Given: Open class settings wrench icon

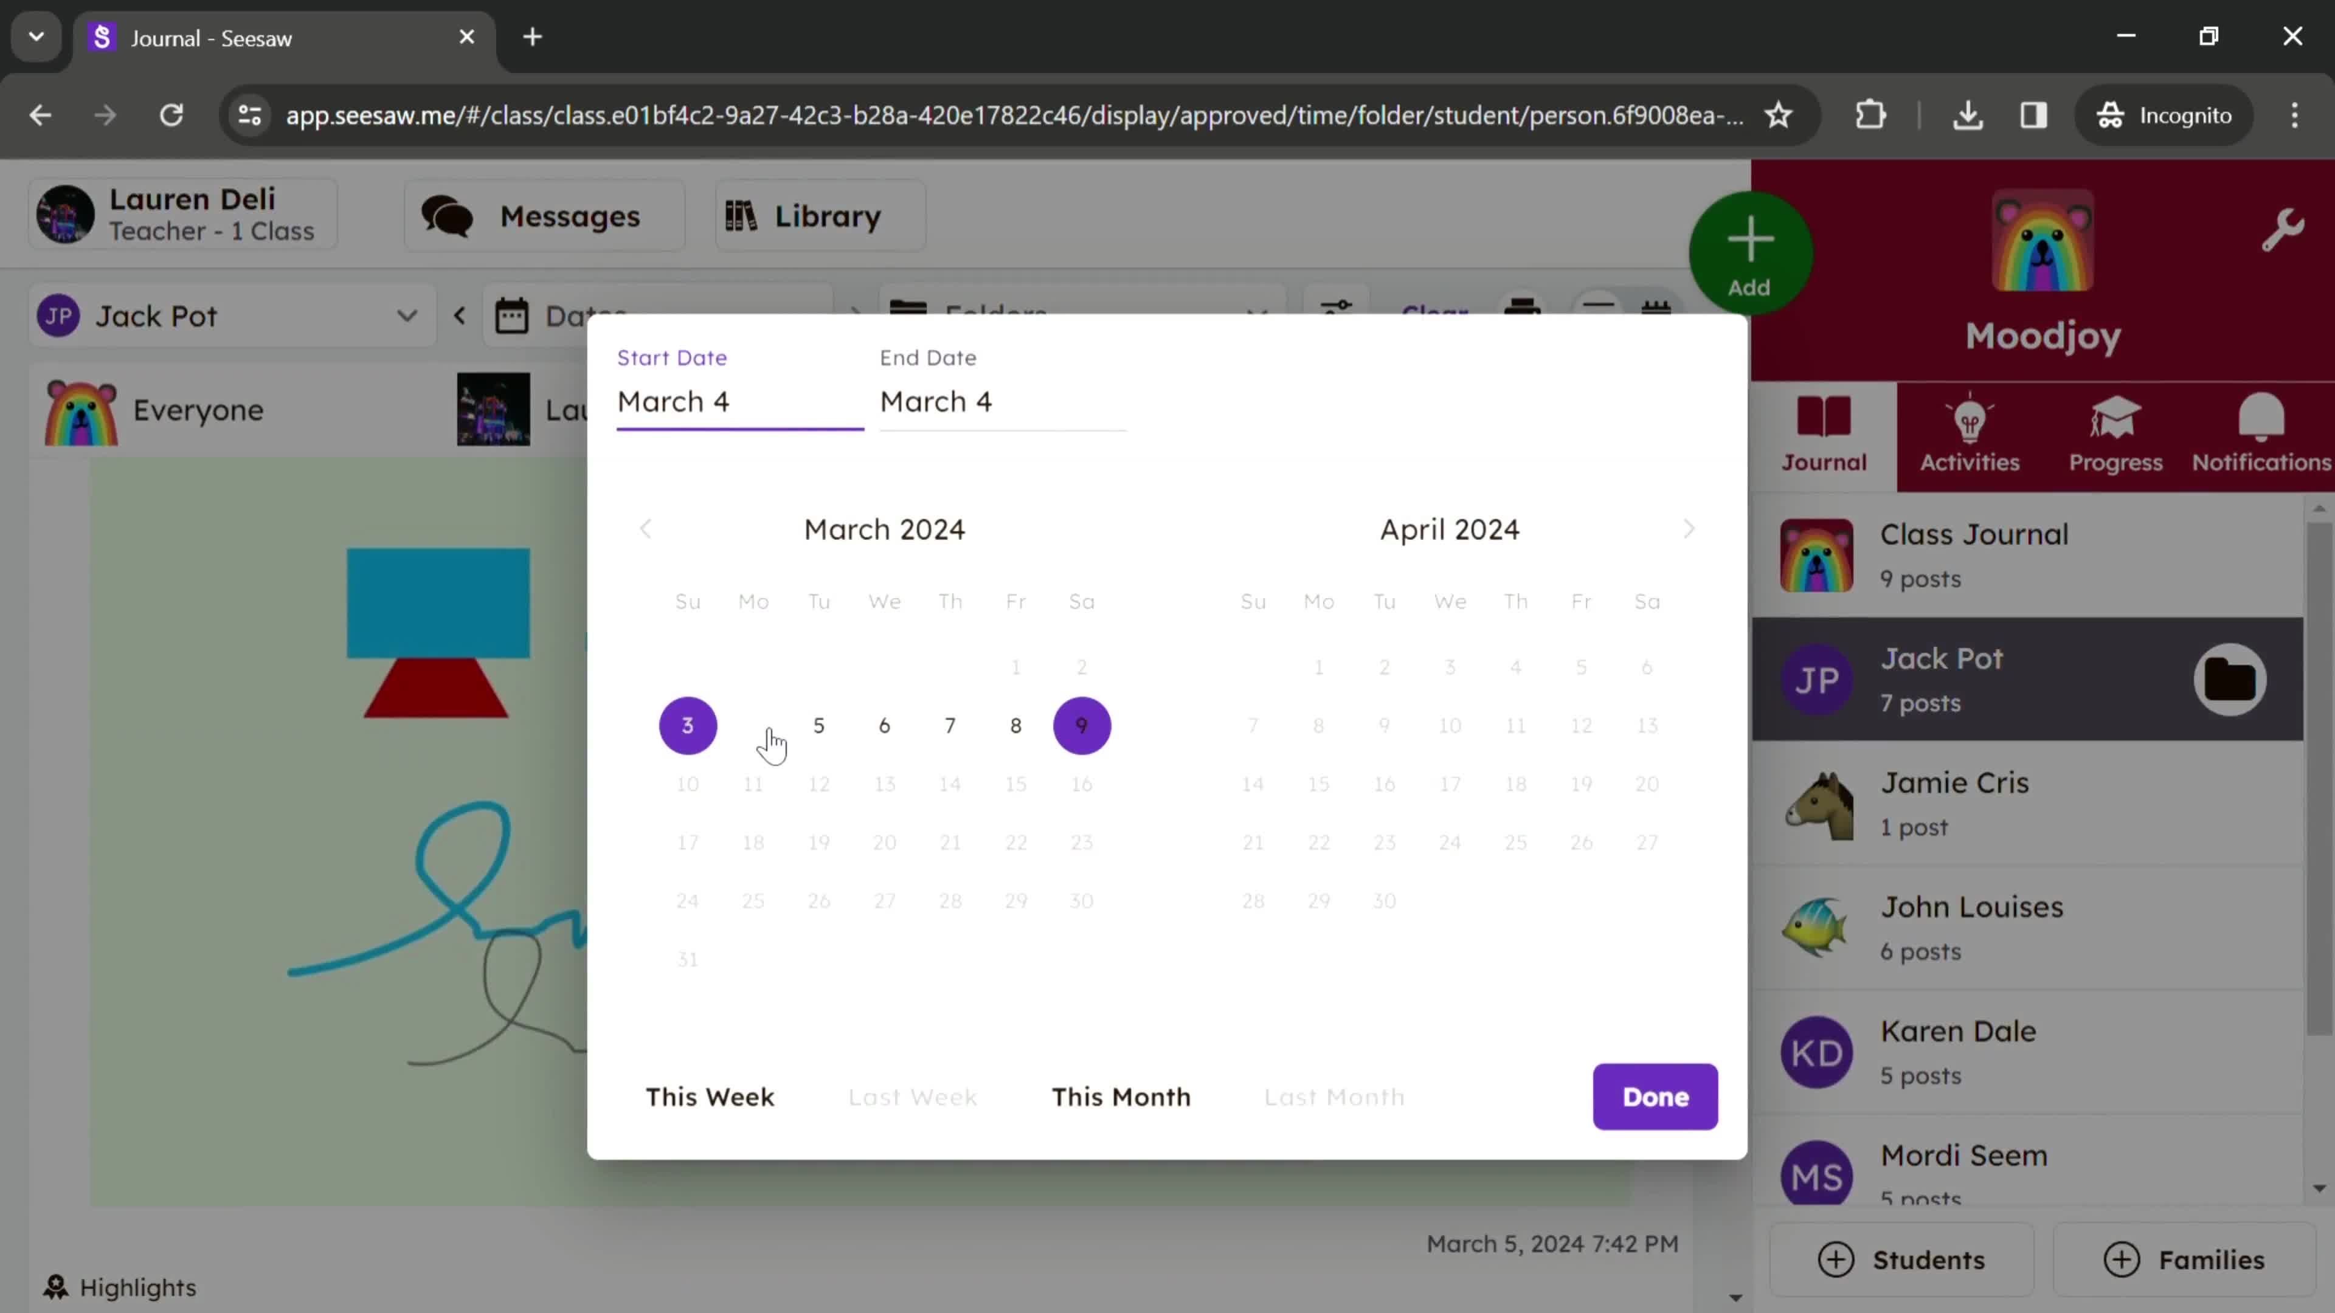Looking at the screenshot, I should (2283, 230).
